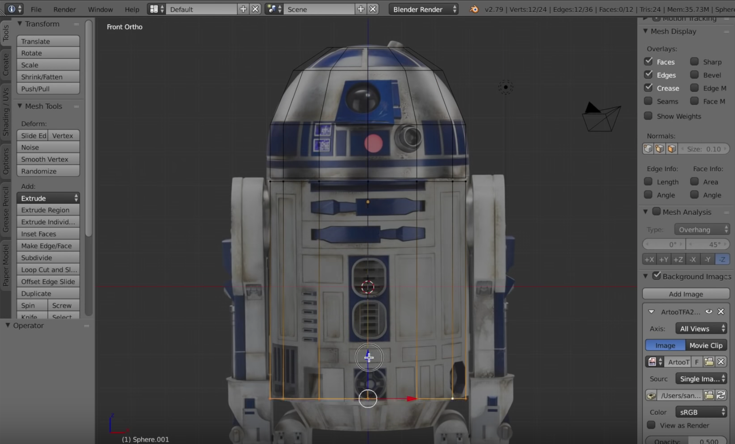Unlink the ArtooT image datablock
Screen dimensions: 735x444
(x=721, y=362)
